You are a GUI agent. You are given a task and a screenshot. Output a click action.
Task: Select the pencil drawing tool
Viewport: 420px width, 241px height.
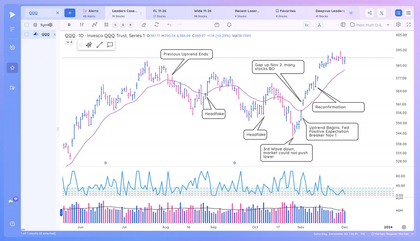[x=144, y=25]
